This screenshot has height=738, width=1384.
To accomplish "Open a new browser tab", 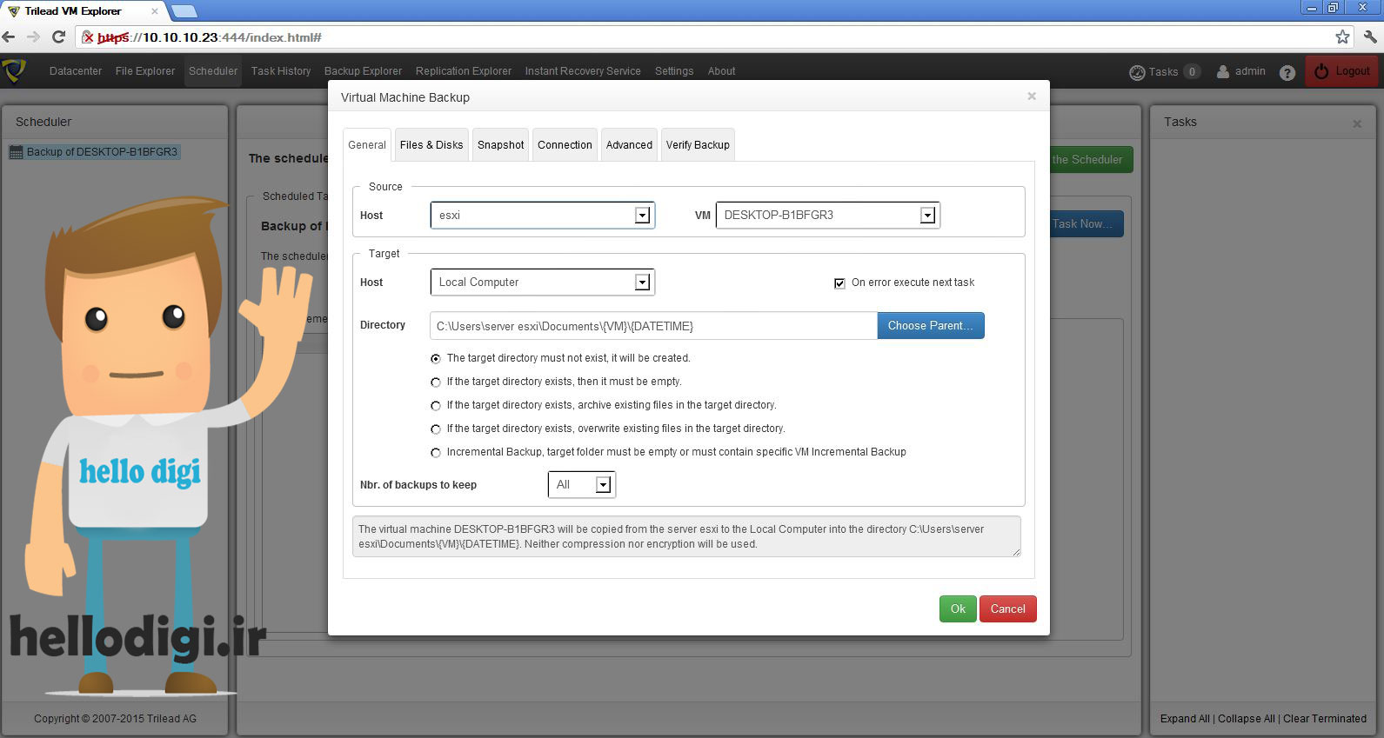I will click(x=184, y=11).
